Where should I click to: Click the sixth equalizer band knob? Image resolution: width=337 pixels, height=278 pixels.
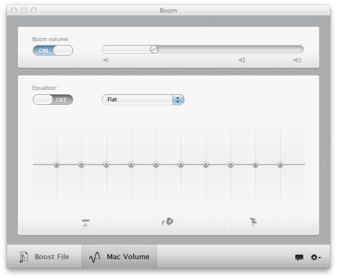(x=181, y=165)
